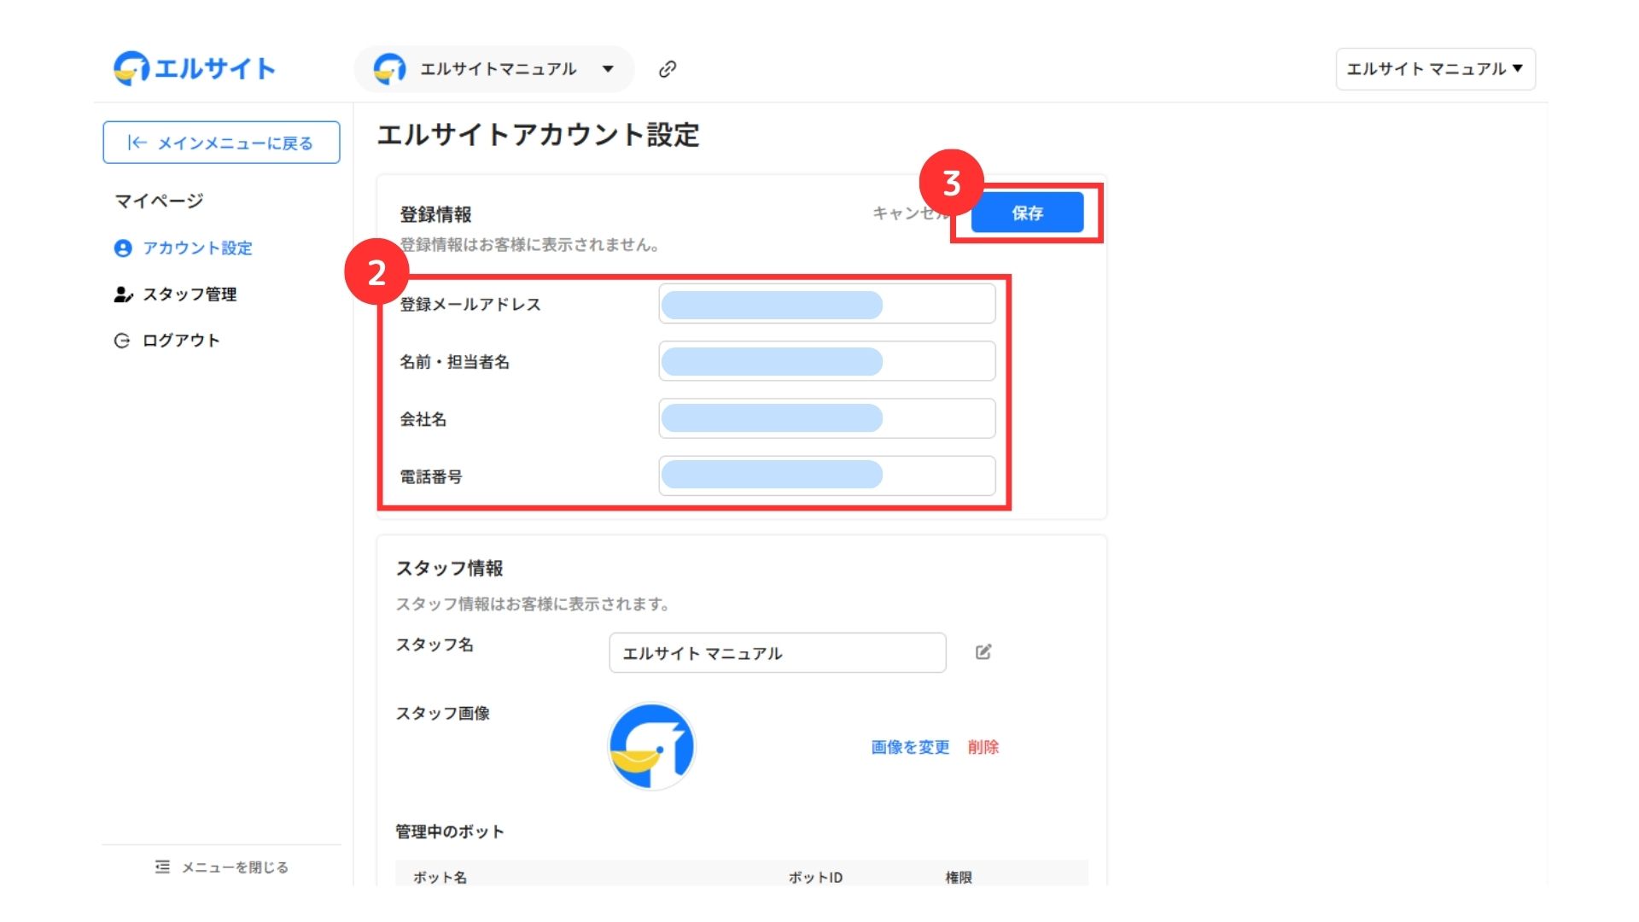1639x922 pixels.
Task: Click the Elsite logo in top-left
Action: tap(195, 68)
